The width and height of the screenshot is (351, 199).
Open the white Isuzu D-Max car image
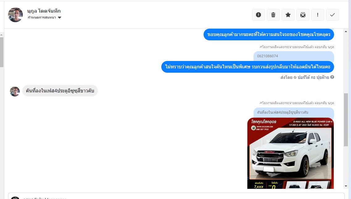[x=291, y=153]
